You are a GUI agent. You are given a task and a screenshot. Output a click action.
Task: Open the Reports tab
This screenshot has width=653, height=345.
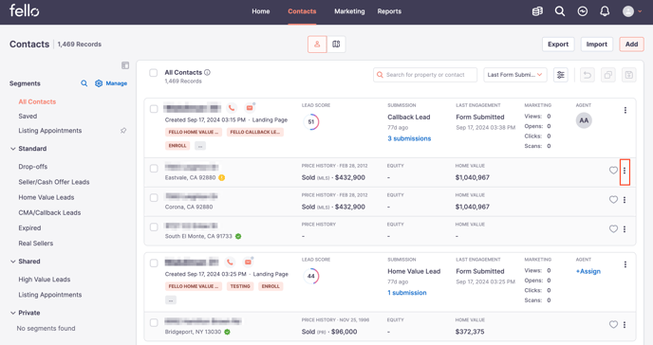pyautogui.click(x=389, y=11)
